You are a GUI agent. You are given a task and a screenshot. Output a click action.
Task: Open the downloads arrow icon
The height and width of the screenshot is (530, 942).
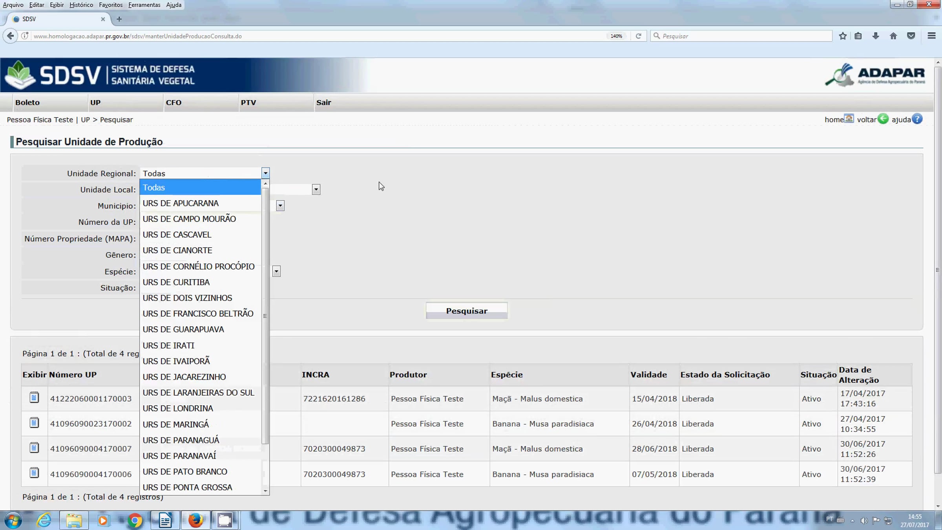click(876, 36)
